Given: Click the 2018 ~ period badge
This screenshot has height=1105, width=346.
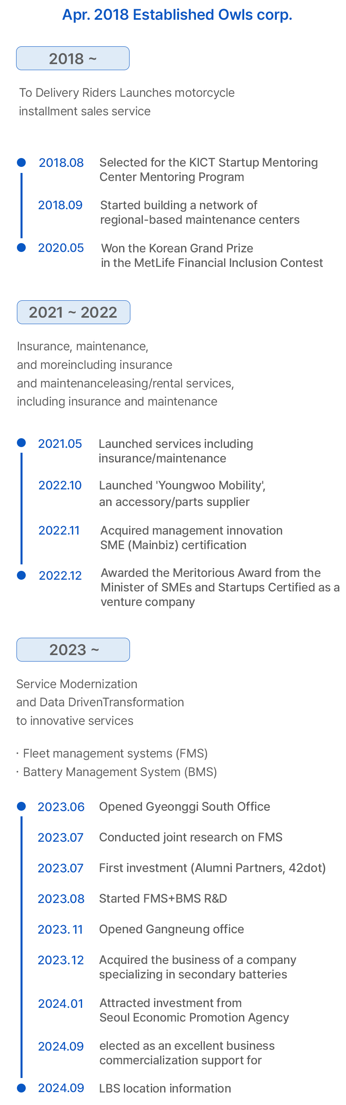Looking at the screenshot, I should (x=73, y=58).
